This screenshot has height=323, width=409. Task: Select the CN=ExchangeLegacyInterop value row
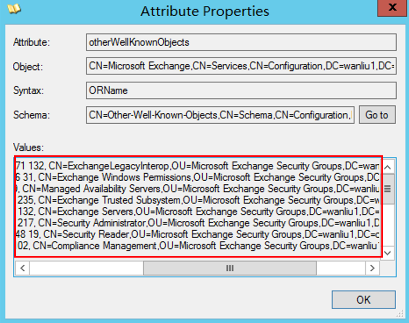point(197,166)
